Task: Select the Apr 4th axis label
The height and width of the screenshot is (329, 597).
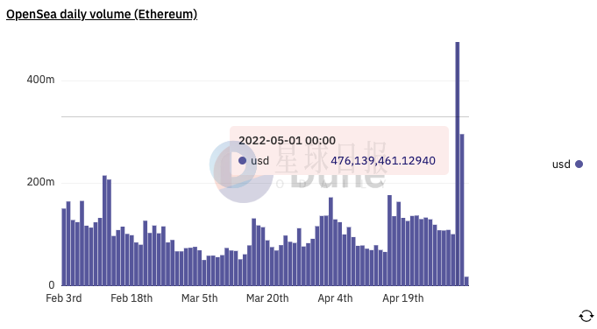Action: (x=335, y=298)
